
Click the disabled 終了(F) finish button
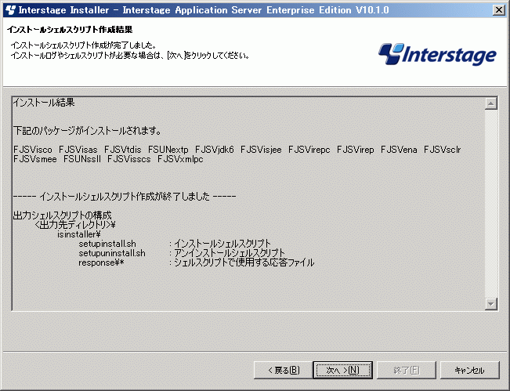pyautogui.click(x=407, y=370)
